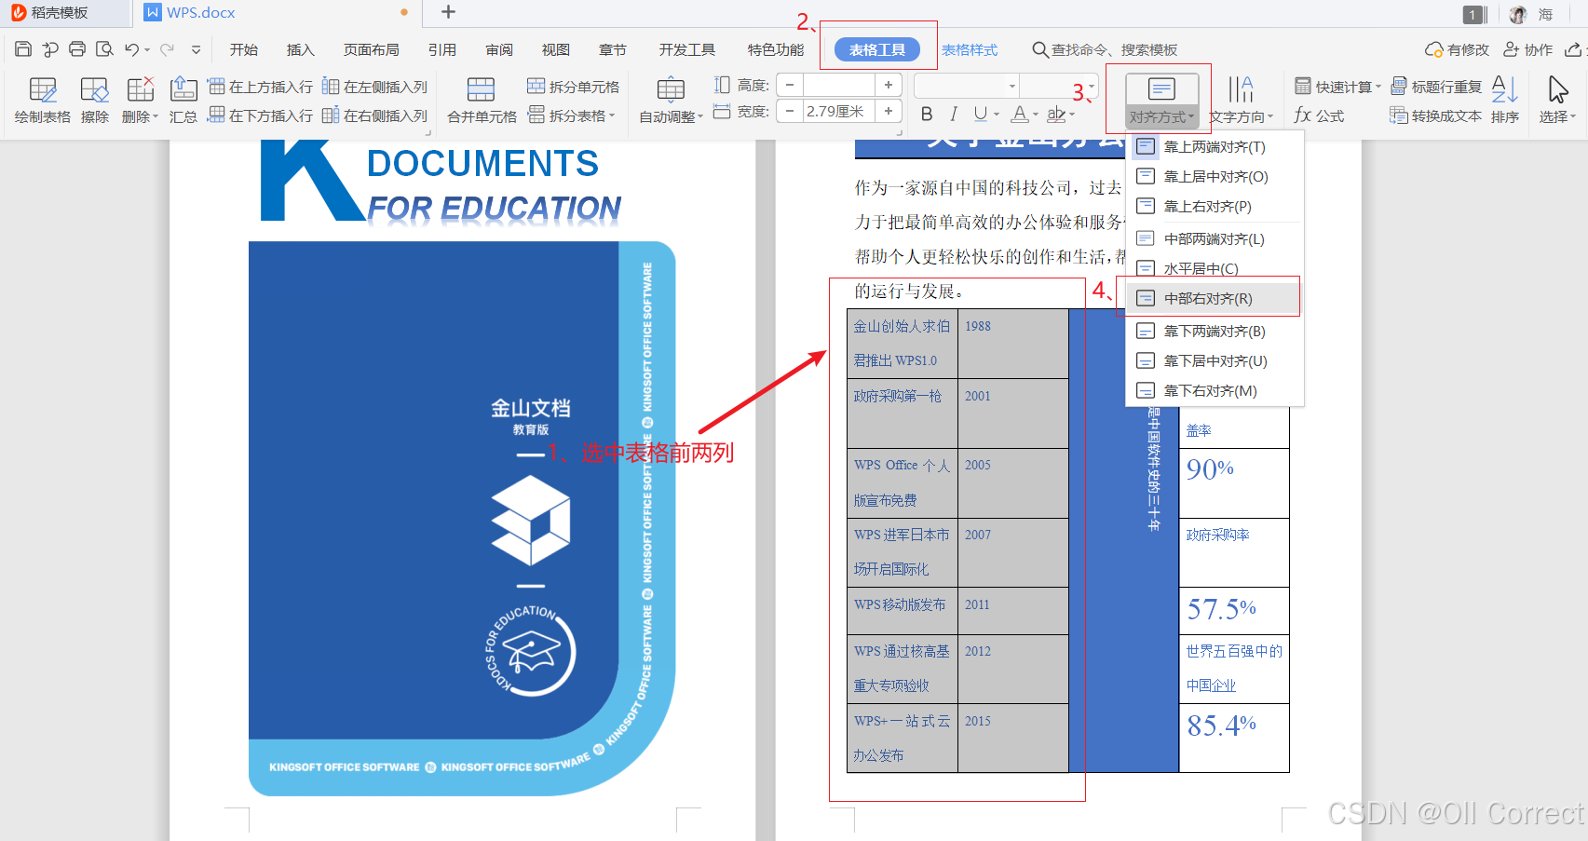This screenshot has width=1588, height=841.
Task: Decrease row height with minus button
Action: (790, 85)
